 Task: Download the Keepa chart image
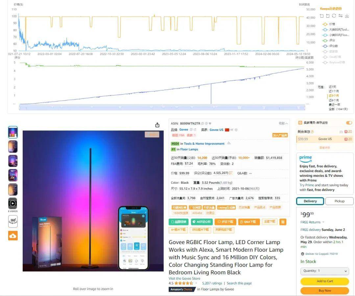point(347,16)
